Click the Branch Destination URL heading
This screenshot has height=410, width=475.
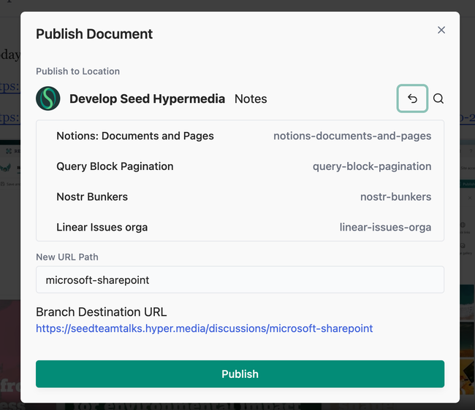point(101,312)
